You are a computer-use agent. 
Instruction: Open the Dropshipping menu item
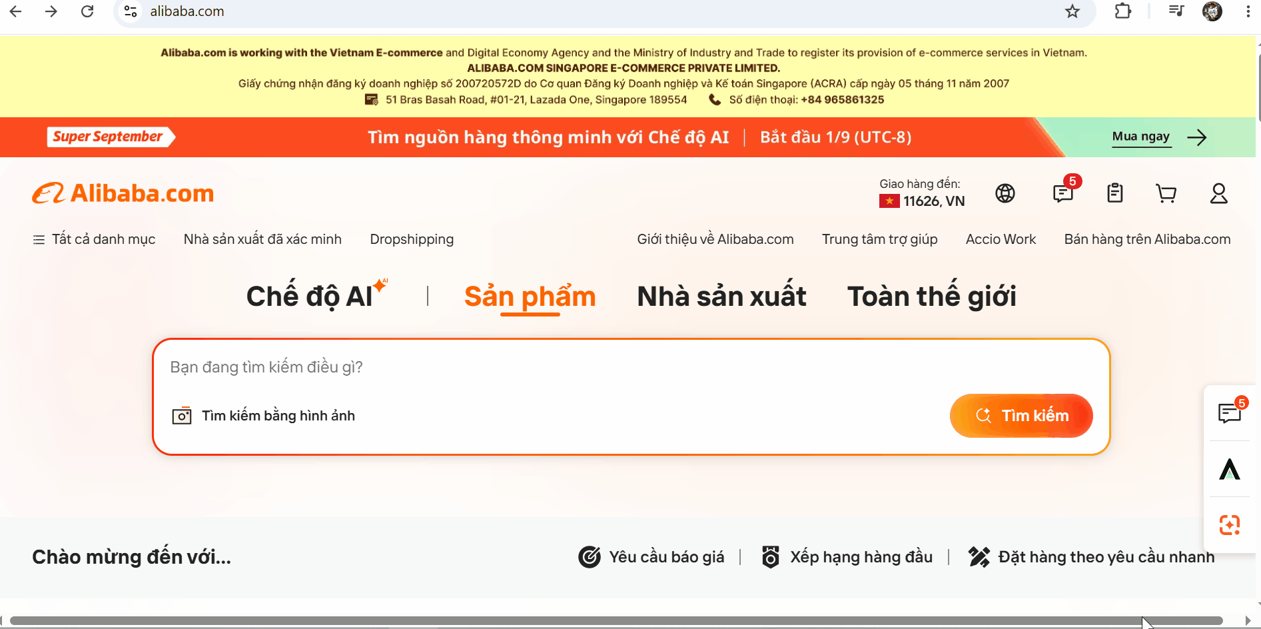pos(412,239)
